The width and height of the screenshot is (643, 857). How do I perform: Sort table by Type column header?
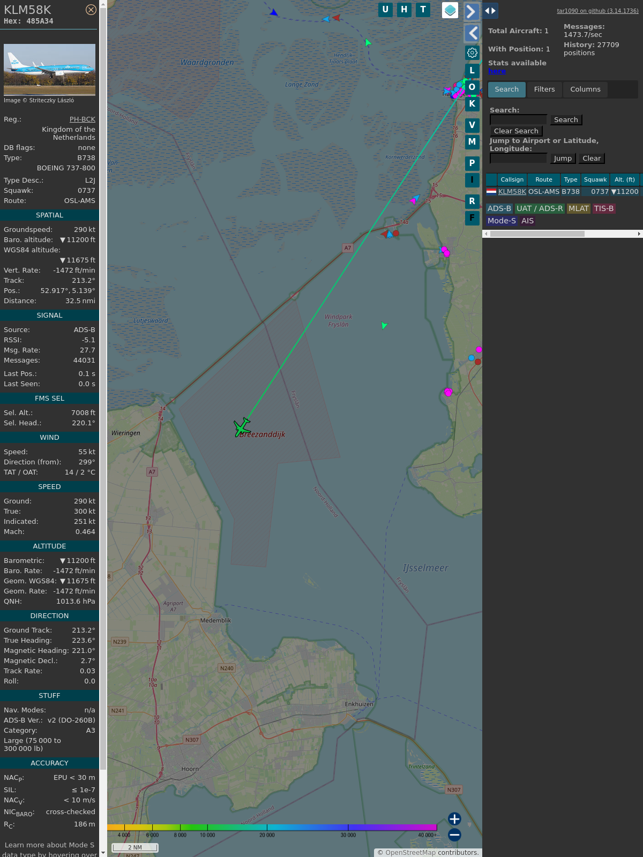(x=571, y=180)
